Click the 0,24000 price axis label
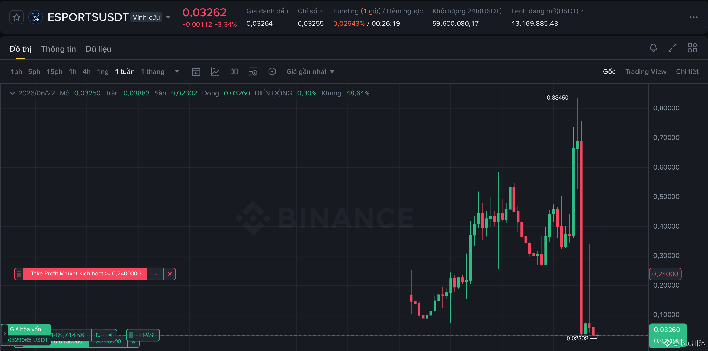The width and height of the screenshot is (708, 351). pyautogui.click(x=665, y=274)
